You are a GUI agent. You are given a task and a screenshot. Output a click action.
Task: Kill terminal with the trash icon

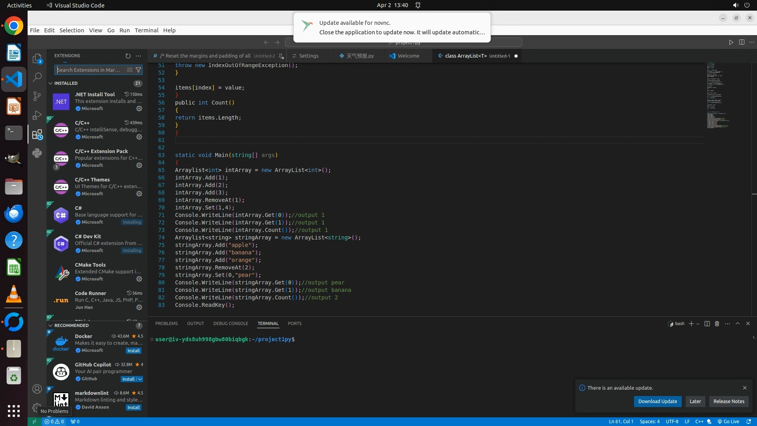[x=717, y=323]
